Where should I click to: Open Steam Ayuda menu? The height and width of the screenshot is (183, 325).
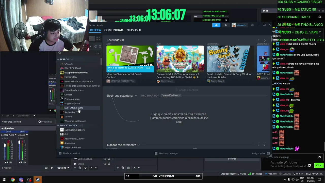[100, 25]
